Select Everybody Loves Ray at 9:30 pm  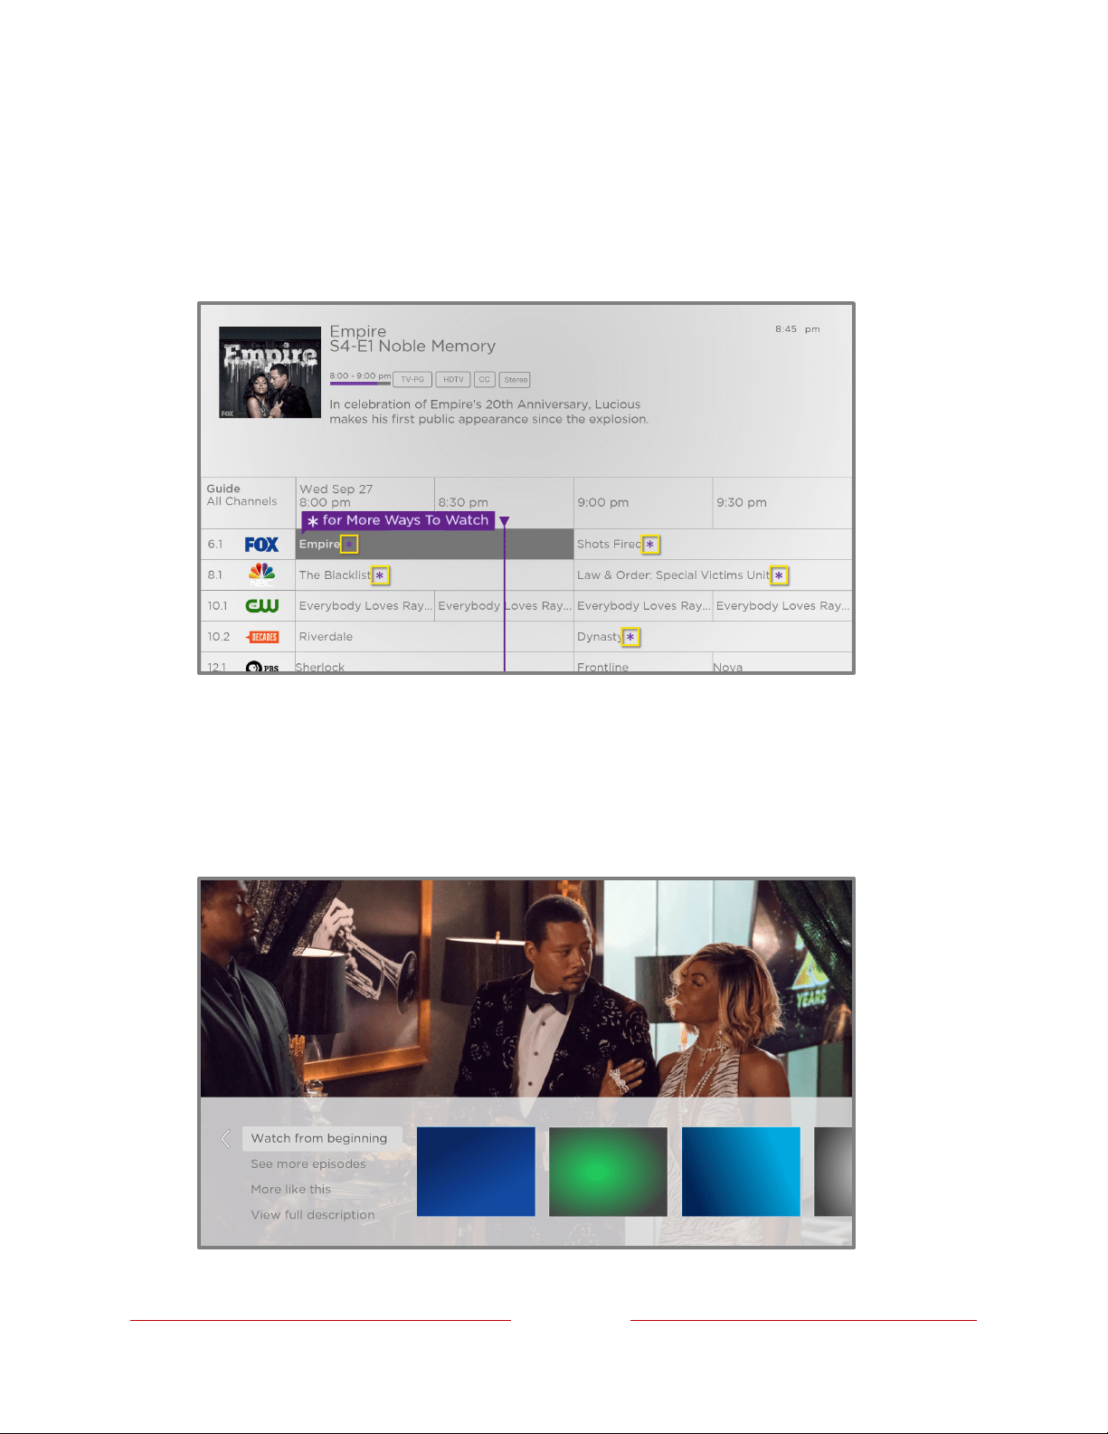(x=782, y=606)
